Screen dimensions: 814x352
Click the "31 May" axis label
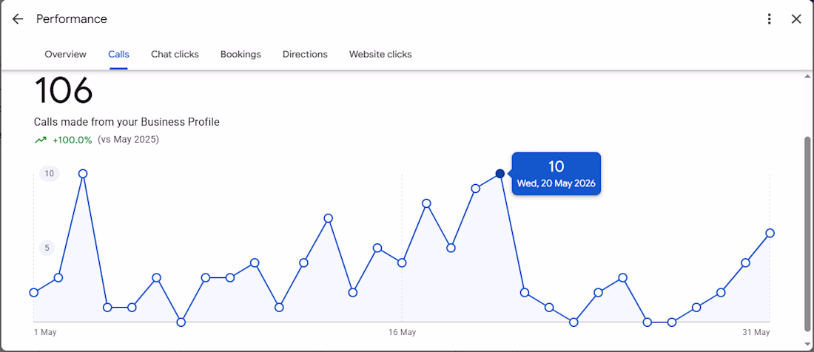coord(756,332)
